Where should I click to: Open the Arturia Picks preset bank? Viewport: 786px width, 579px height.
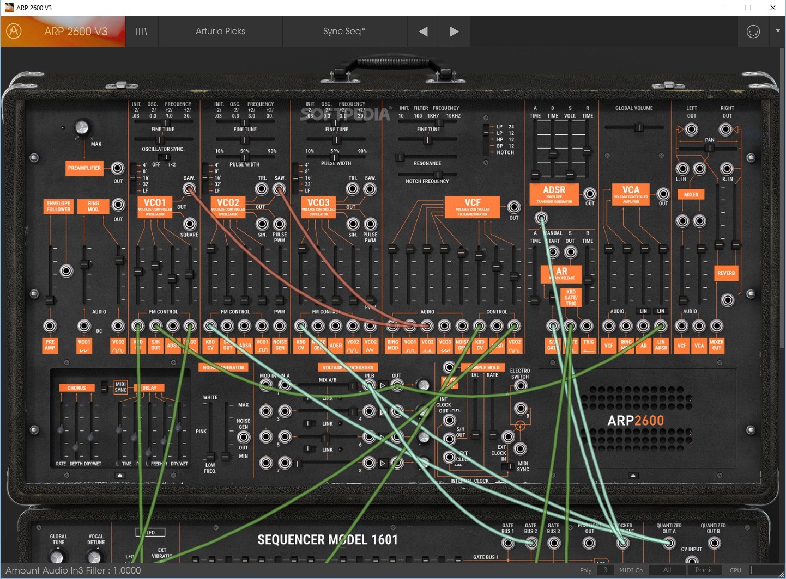pos(220,32)
